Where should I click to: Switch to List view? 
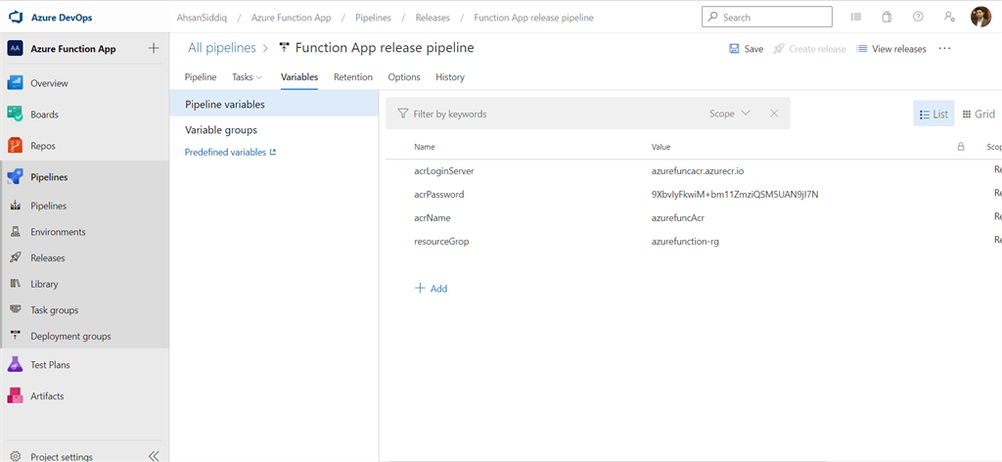934,114
